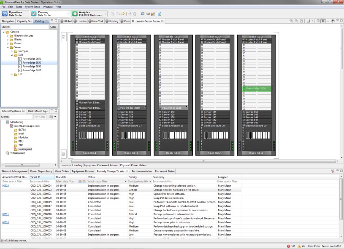The width and height of the screenshot is (344, 249).
Task: Expand the HP server folder
Action: 12,74
